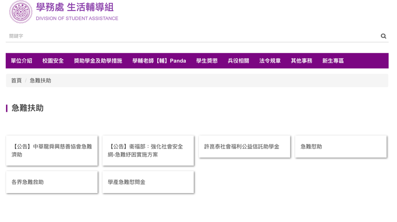Select the 急難慰助 card
This screenshot has height=222, width=397.
pyautogui.click(x=341, y=146)
